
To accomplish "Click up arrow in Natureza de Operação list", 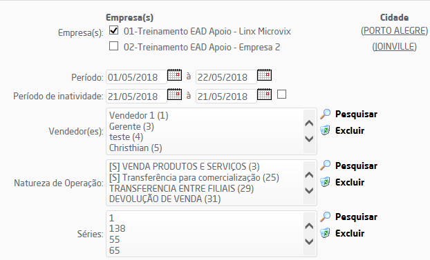I will point(309,174).
